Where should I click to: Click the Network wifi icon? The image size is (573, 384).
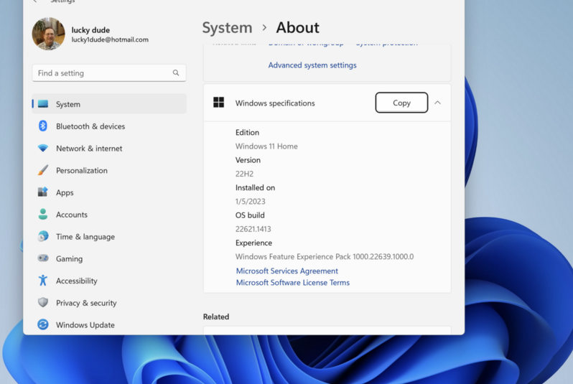pos(43,149)
